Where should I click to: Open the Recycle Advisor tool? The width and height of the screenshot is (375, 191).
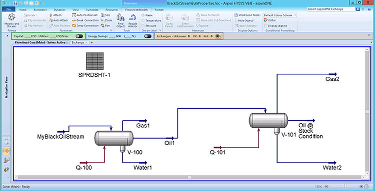pyautogui.click(x=132, y=20)
